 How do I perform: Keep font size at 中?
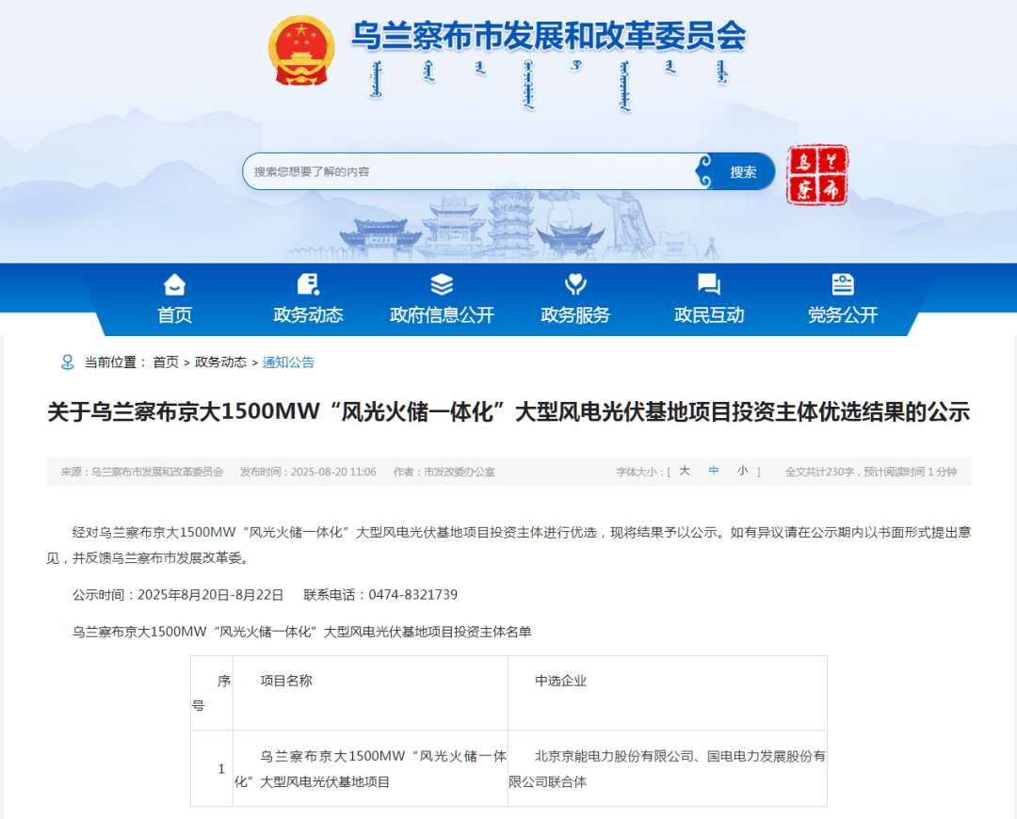(x=713, y=472)
